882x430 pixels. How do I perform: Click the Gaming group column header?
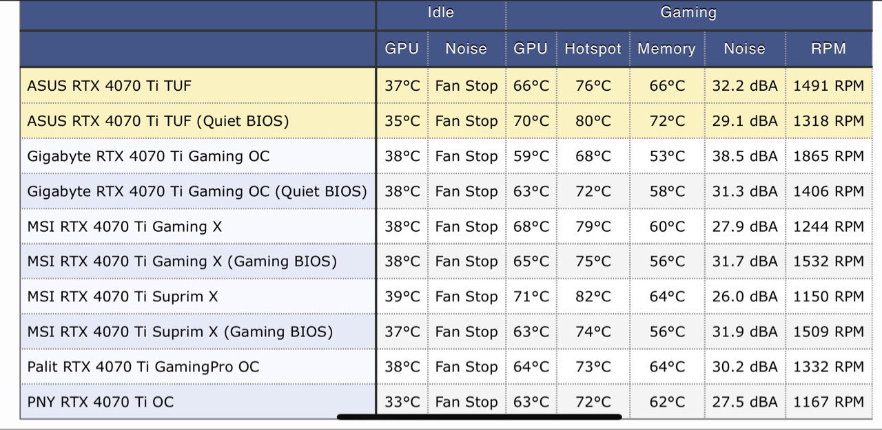click(x=688, y=12)
